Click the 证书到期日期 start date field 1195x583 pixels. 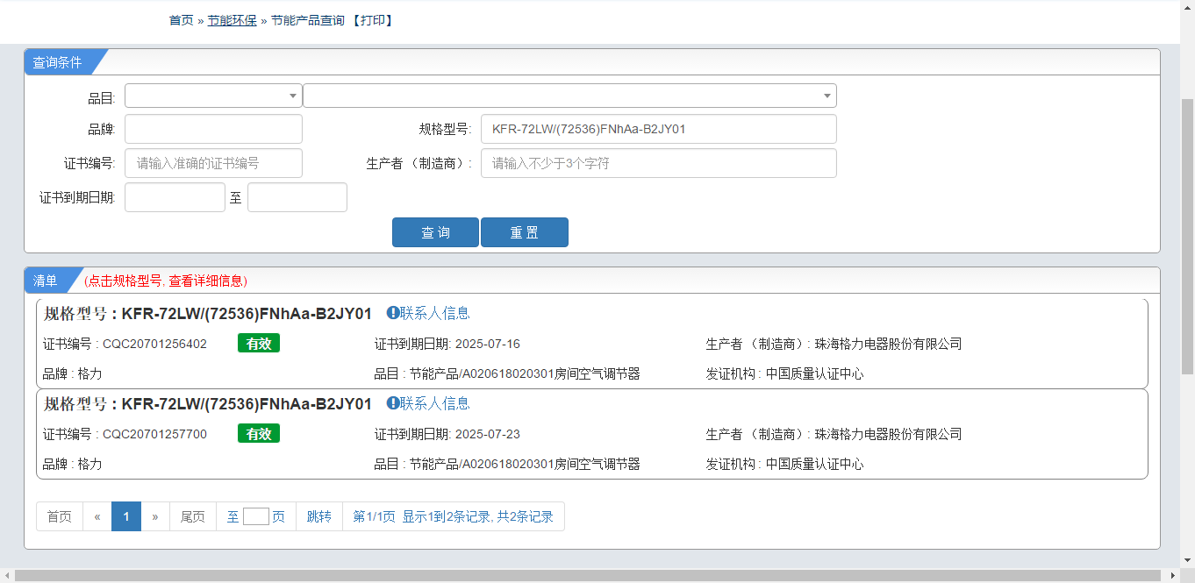[x=175, y=197]
